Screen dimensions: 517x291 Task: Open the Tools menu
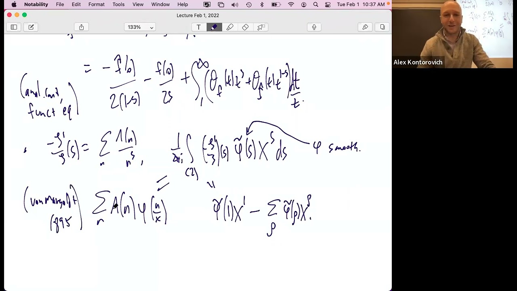pos(118,4)
